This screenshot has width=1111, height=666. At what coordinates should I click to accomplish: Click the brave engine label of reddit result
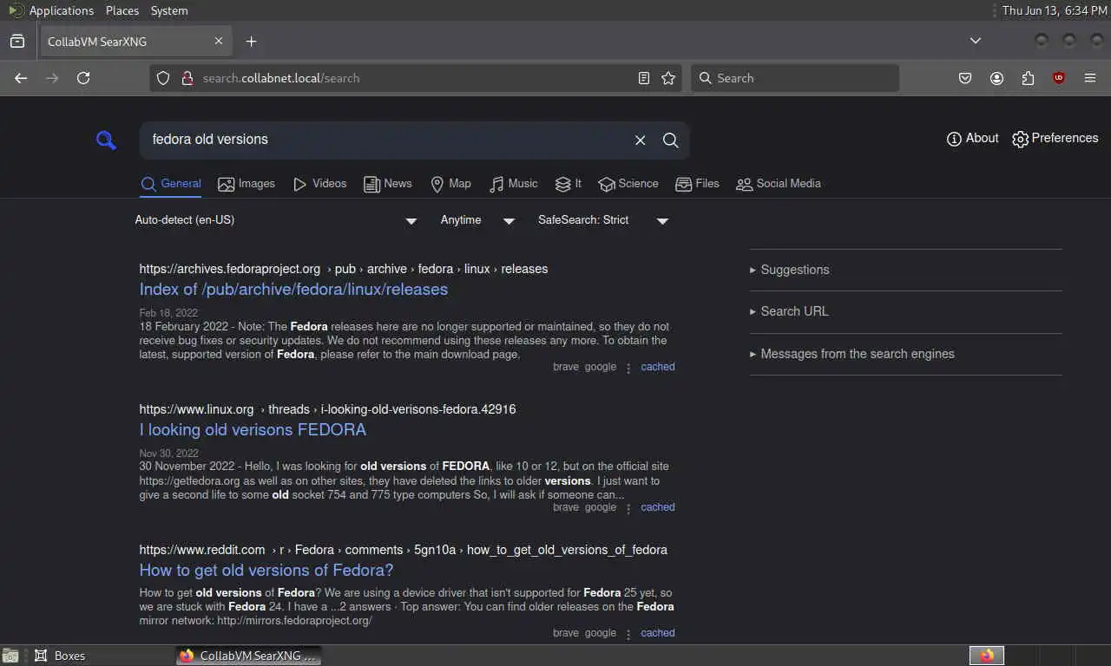click(566, 633)
